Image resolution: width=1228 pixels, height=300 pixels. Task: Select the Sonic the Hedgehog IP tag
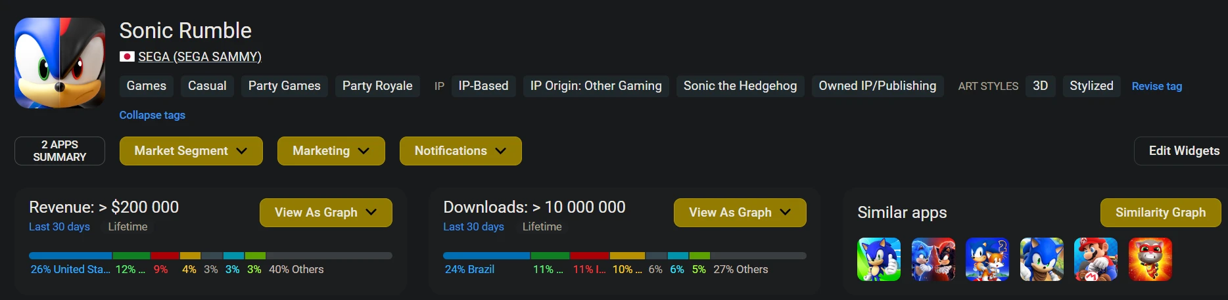tap(740, 86)
